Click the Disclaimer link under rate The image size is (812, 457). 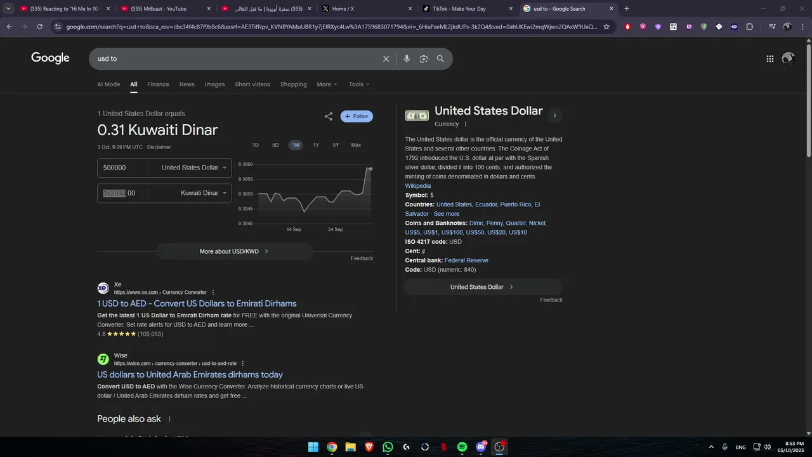[x=159, y=147]
